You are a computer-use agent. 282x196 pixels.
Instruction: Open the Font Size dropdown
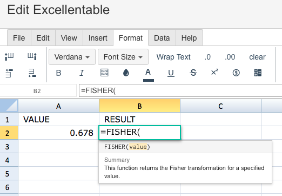(123, 57)
